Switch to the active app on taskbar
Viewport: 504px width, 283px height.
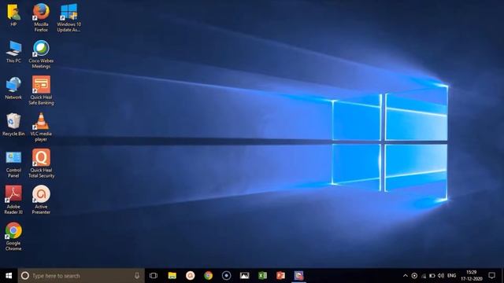(298, 276)
